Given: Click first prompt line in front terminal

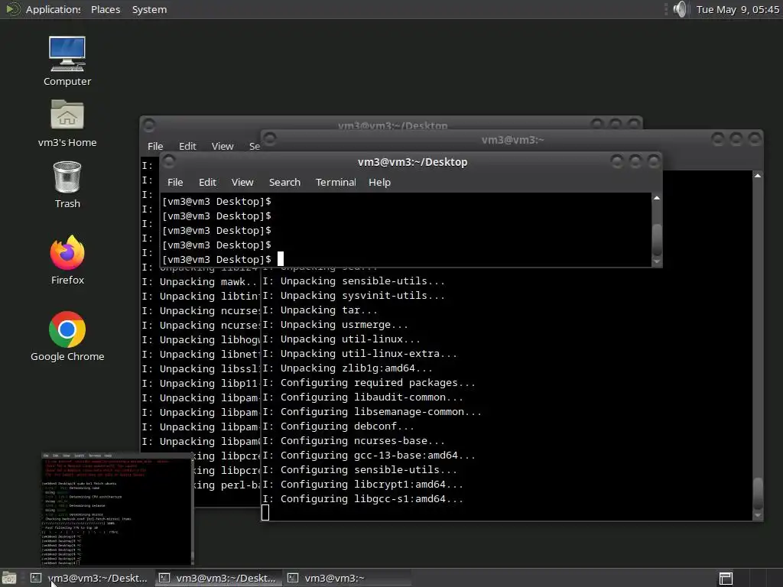Looking at the screenshot, I should pyautogui.click(x=216, y=202).
